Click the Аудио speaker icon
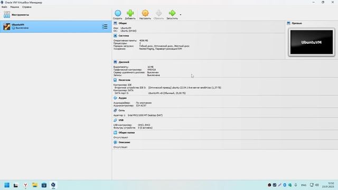Viewport: 338px width, 190px height. click(115, 98)
